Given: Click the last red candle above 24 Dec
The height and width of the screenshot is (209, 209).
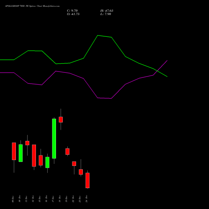Looking at the screenshot, I should tap(87, 180).
